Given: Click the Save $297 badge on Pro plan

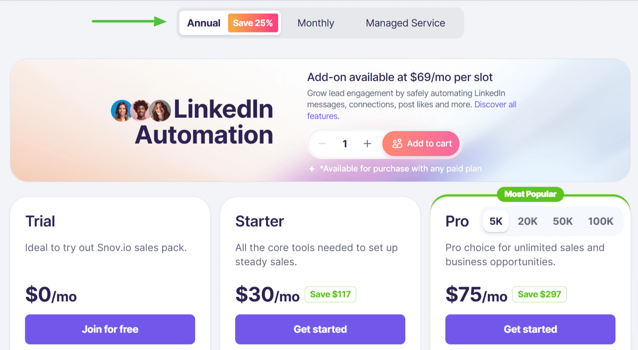Looking at the screenshot, I should 539,294.
